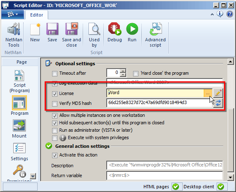Click the information icon in title area
The width and height of the screenshot is (236, 192).
(x=220, y=14)
